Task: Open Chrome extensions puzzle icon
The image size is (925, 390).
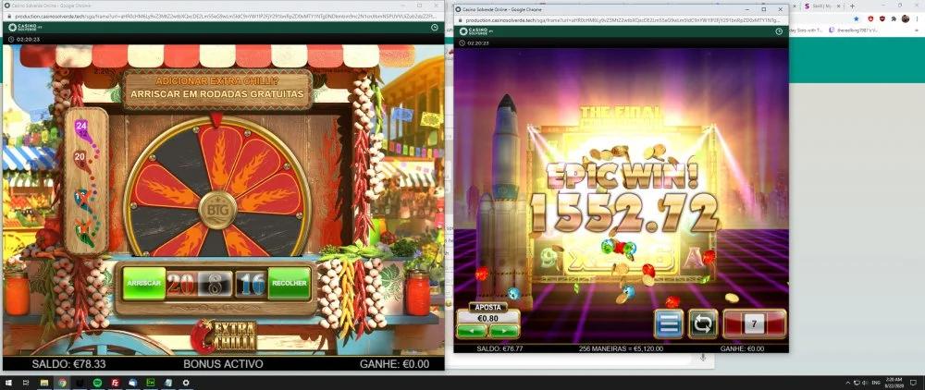Action: (x=894, y=18)
